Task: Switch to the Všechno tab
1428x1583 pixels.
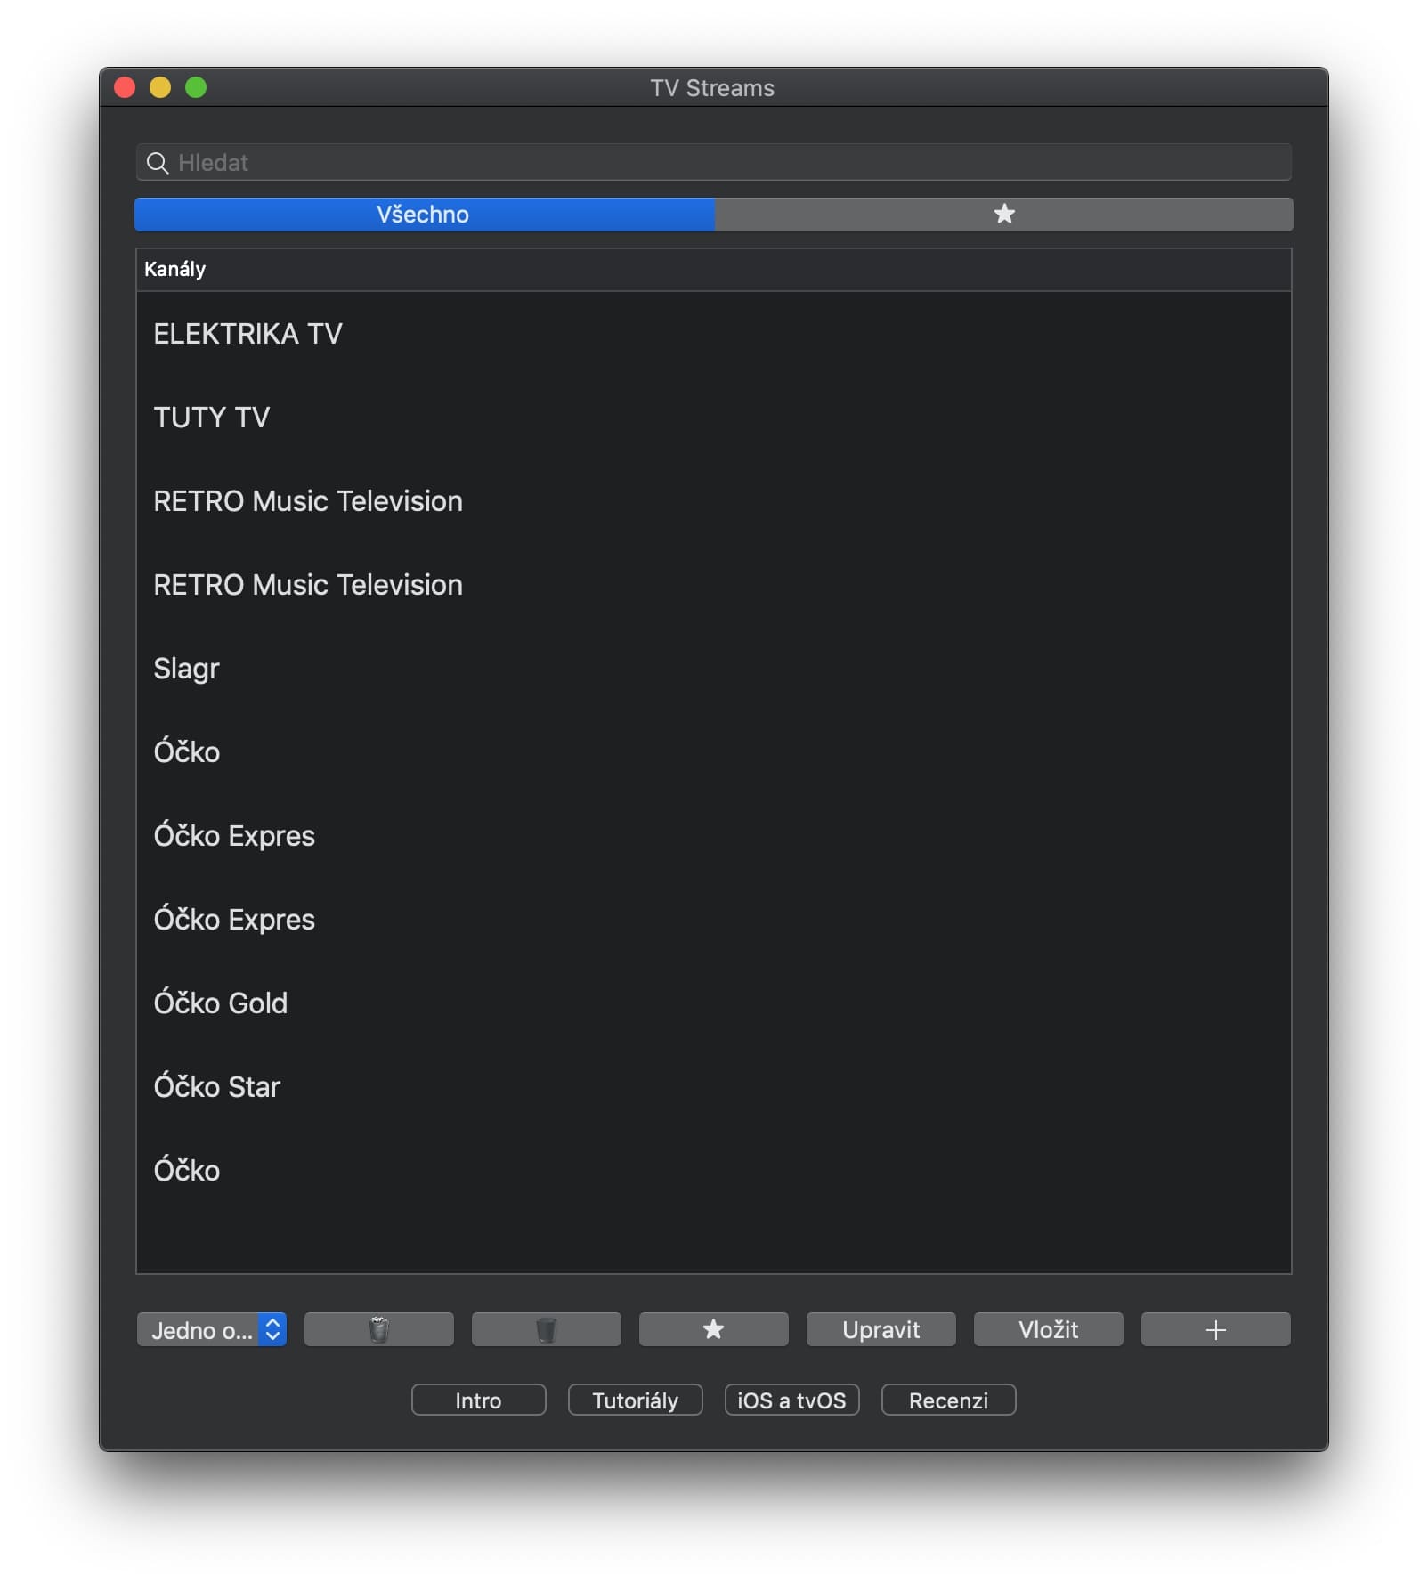Action: (424, 215)
